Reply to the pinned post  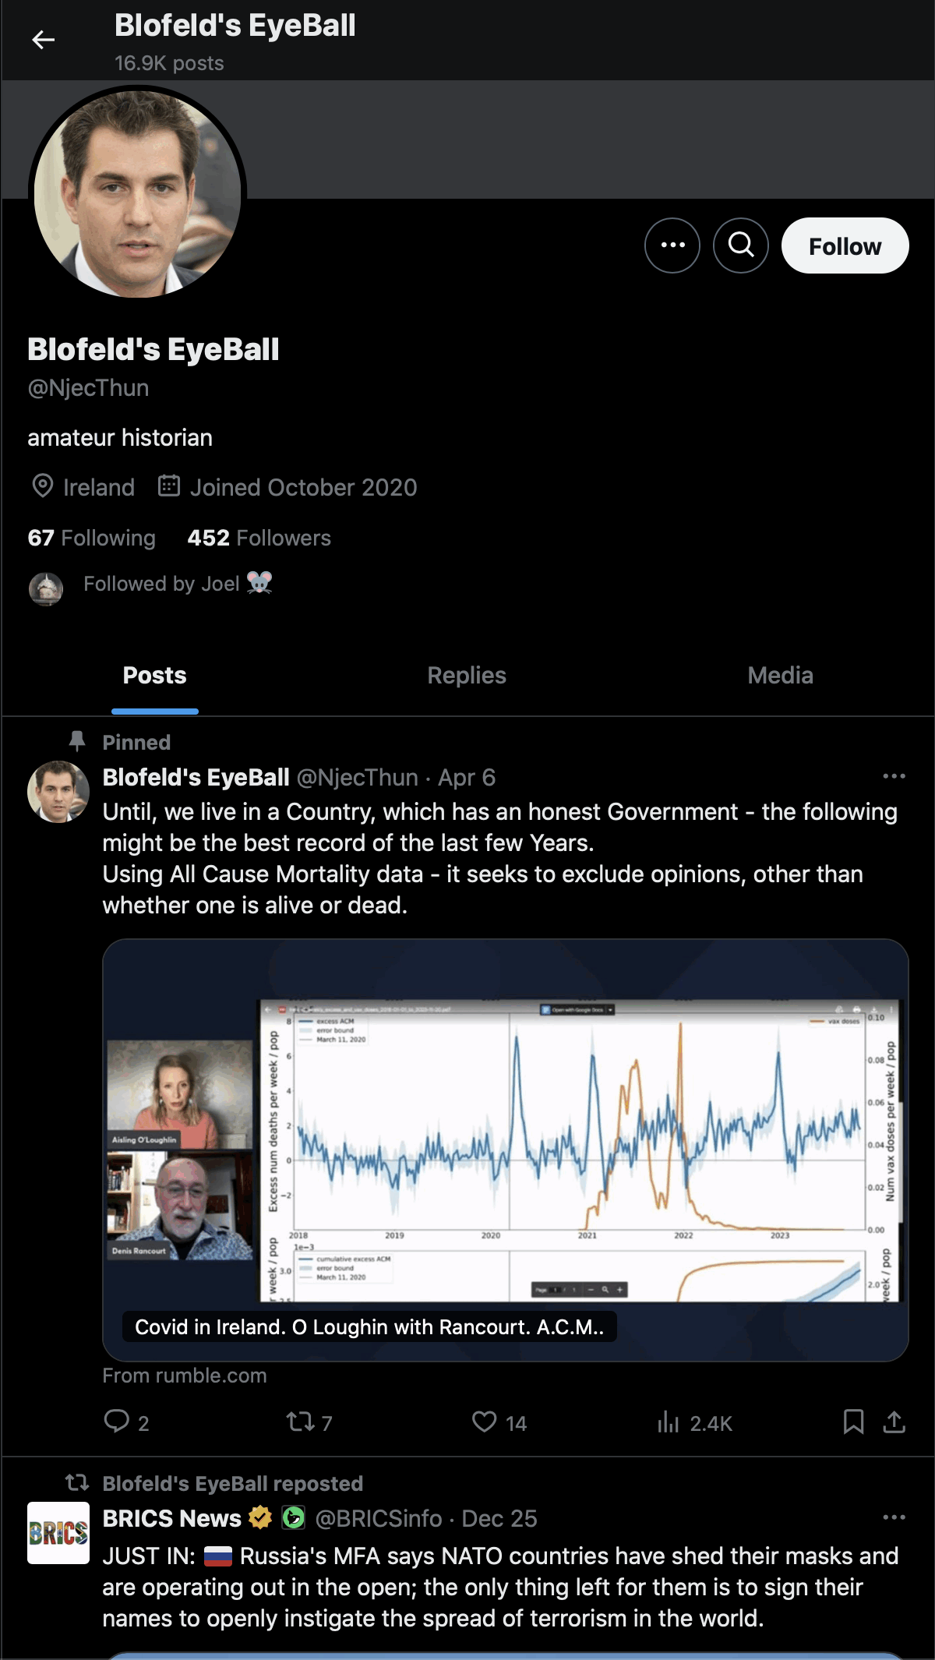(117, 1422)
